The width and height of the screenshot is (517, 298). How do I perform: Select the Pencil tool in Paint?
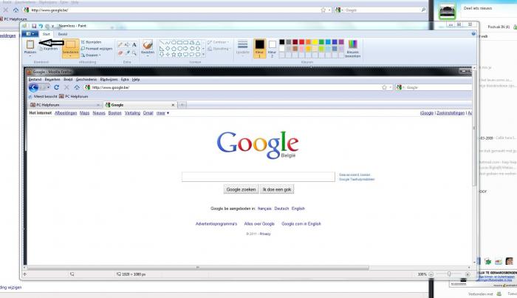point(120,44)
